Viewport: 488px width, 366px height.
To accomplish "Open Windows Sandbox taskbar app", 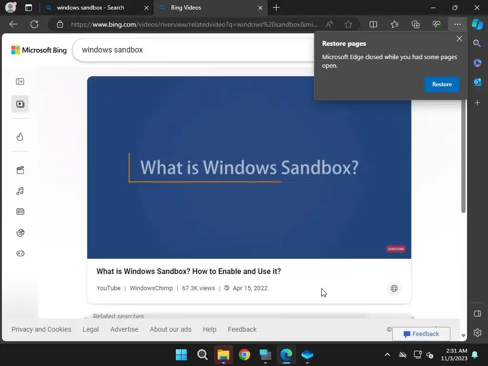I will pos(307,355).
